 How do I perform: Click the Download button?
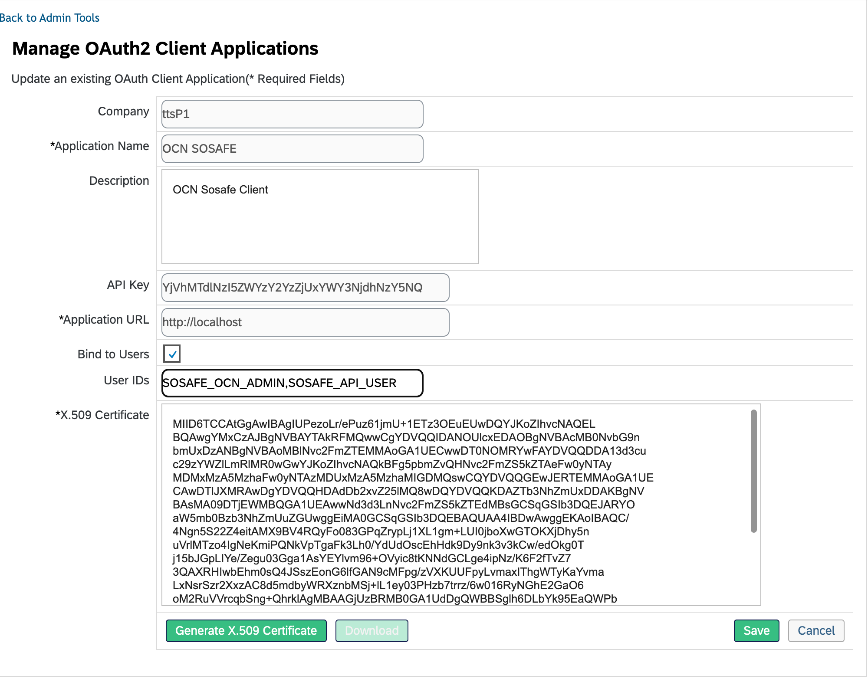pyautogui.click(x=372, y=630)
